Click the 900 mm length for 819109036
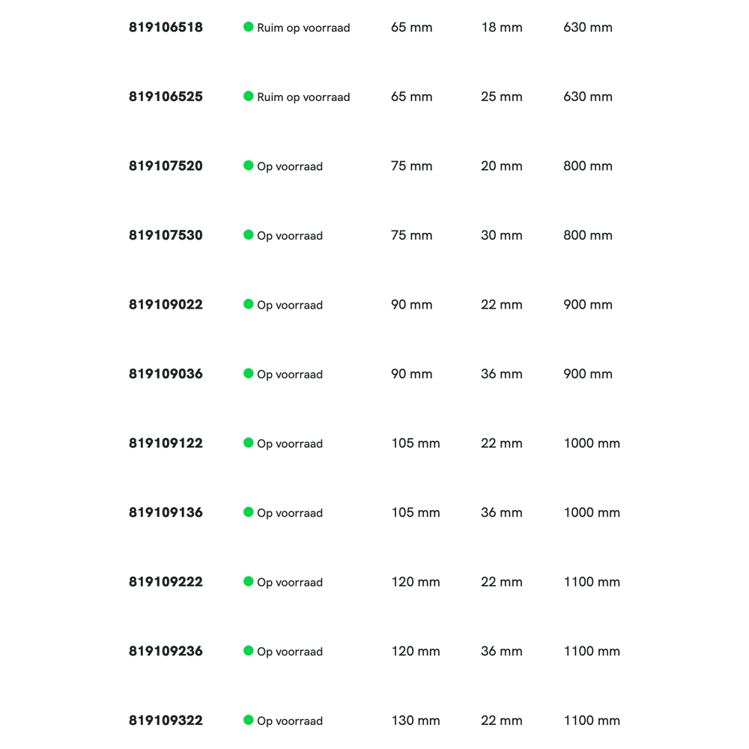 pyautogui.click(x=587, y=374)
